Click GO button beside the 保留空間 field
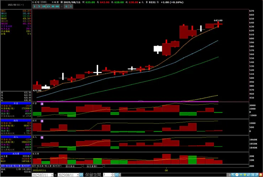Screen dimensions: 263x177 pyautogui.click(x=117, y=175)
